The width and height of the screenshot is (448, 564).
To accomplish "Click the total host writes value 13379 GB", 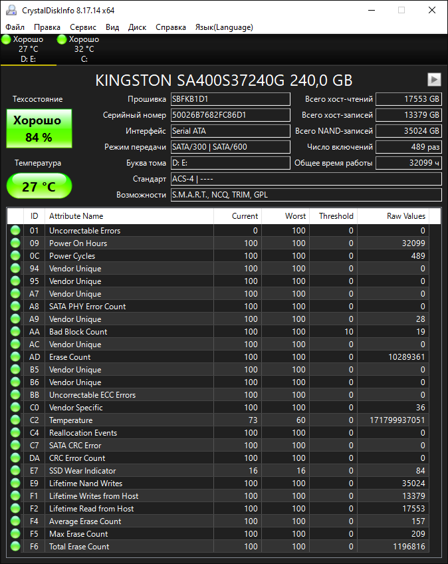I will click(x=409, y=115).
